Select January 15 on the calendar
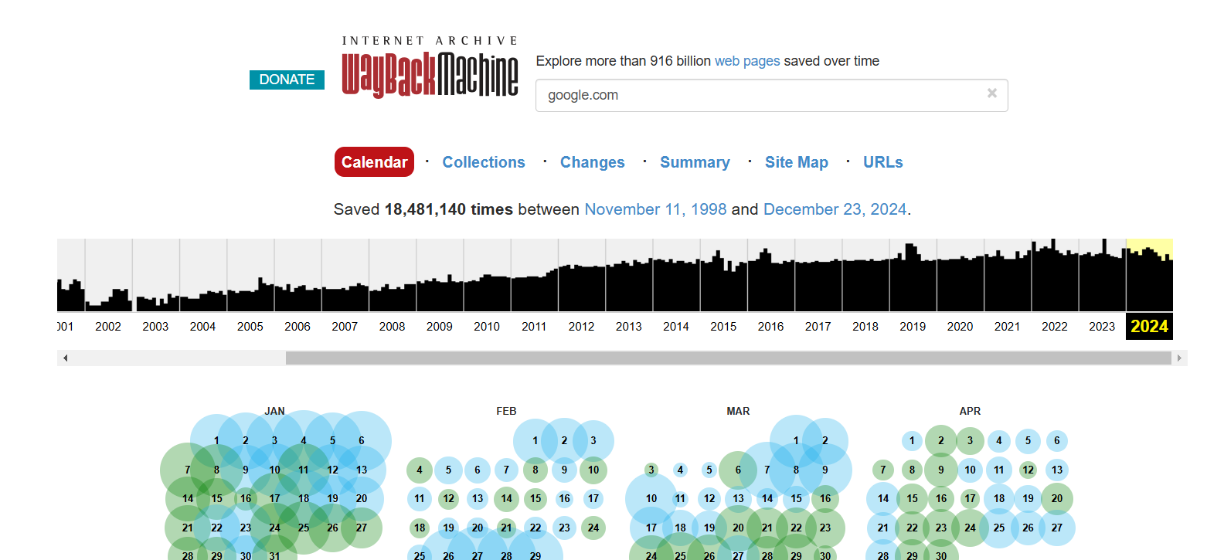Viewport: 1207px width, 560px height. point(216,499)
